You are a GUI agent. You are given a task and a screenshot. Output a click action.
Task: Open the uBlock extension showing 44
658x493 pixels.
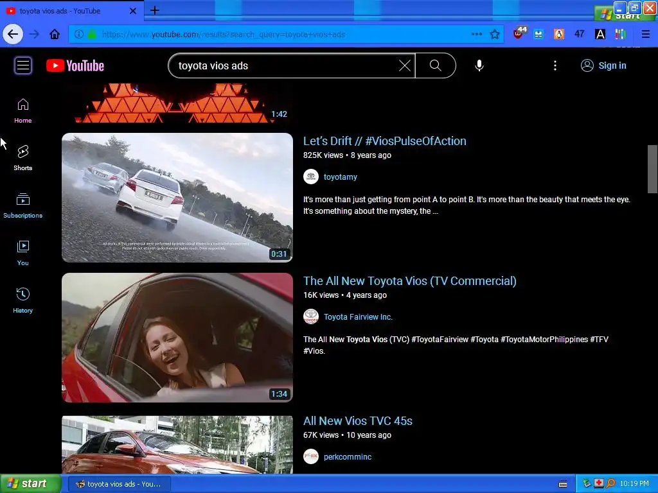pos(519,33)
